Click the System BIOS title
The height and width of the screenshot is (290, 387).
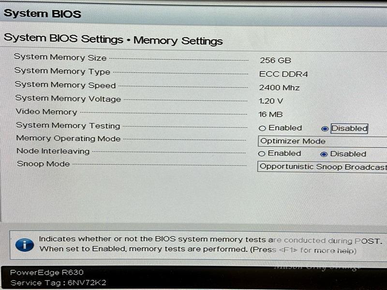click(x=42, y=14)
